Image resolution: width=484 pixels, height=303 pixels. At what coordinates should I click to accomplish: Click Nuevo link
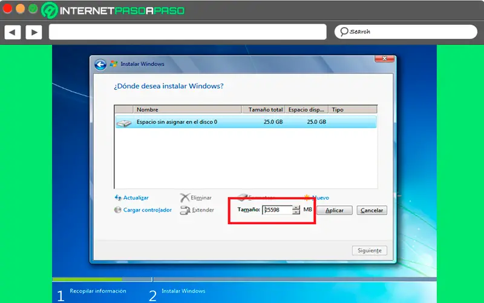pyautogui.click(x=321, y=198)
